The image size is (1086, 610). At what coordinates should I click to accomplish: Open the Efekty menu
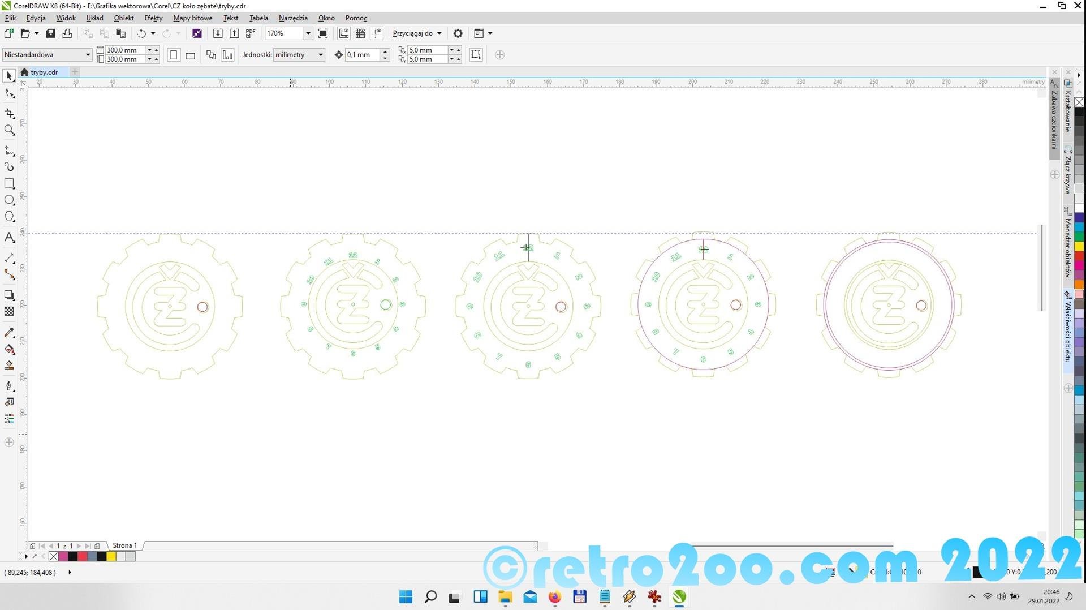153,18
